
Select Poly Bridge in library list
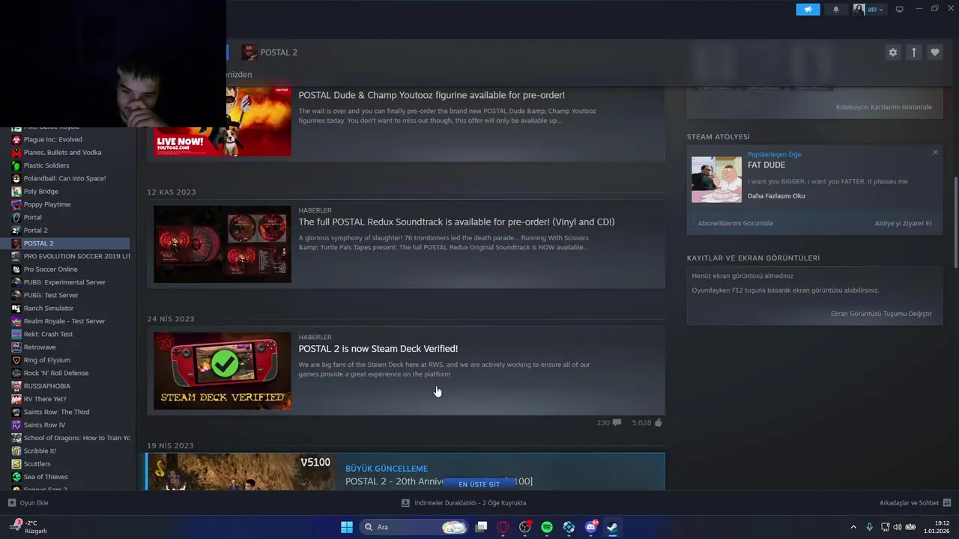[x=40, y=191]
